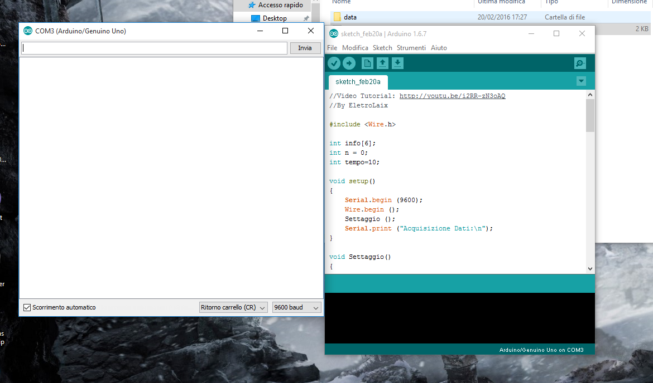Image resolution: width=653 pixels, height=383 pixels.
Task: Create a new sketch using the New icon
Action: 367,63
